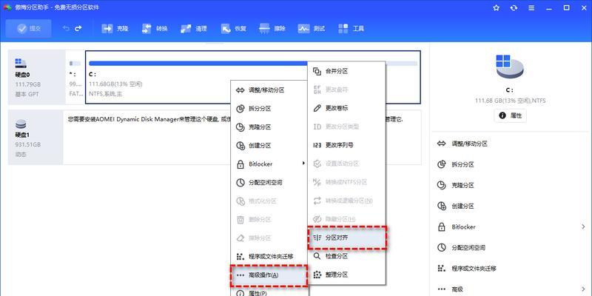Click the greyed 删除分区 trash entry

(269, 220)
